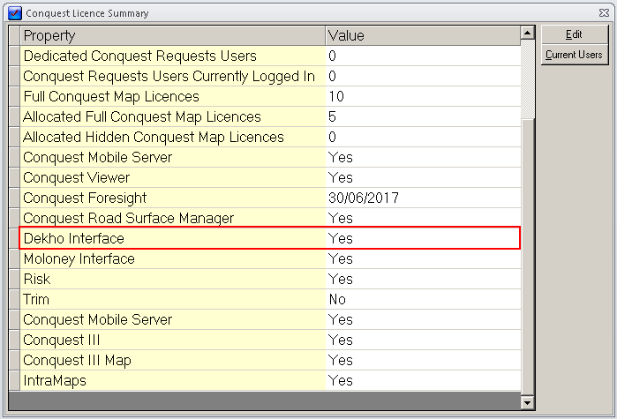Select Allocated Hidden Conquest Map Licences property
The width and height of the screenshot is (617, 419).
(173, 138)
